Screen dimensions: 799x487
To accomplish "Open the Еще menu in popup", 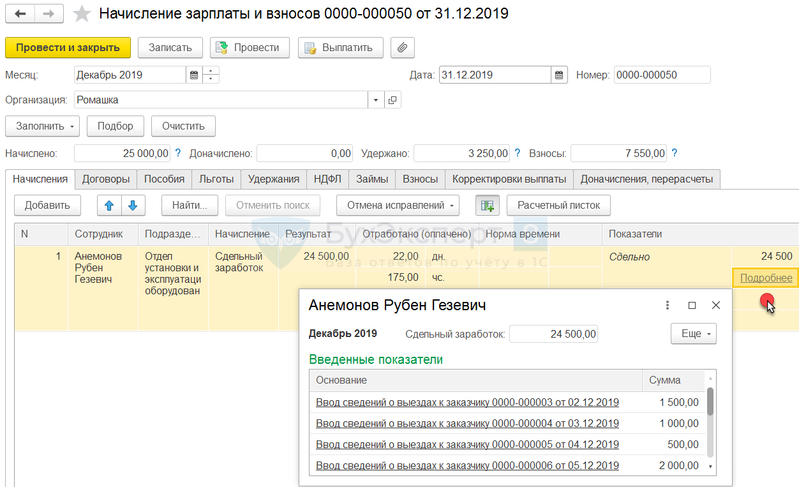I will pyautogui.click(x=693, y=334).
